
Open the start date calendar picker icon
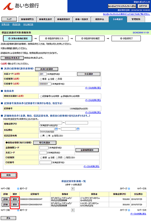point(56,129)
